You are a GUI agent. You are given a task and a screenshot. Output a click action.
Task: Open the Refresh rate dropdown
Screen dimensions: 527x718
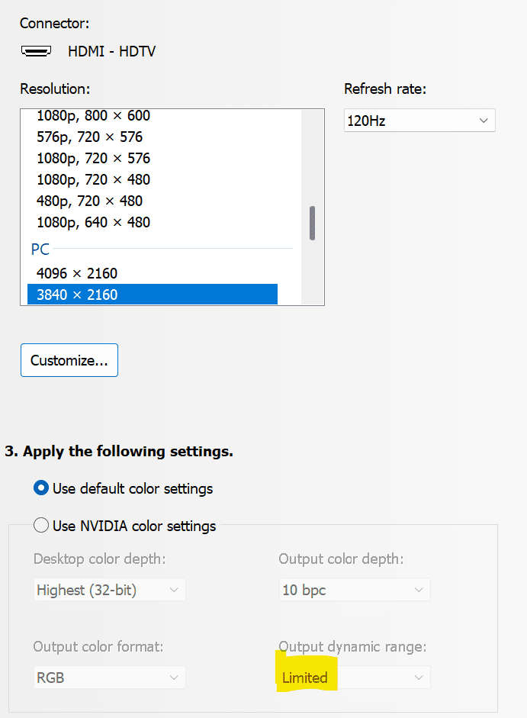coord(419,121)
